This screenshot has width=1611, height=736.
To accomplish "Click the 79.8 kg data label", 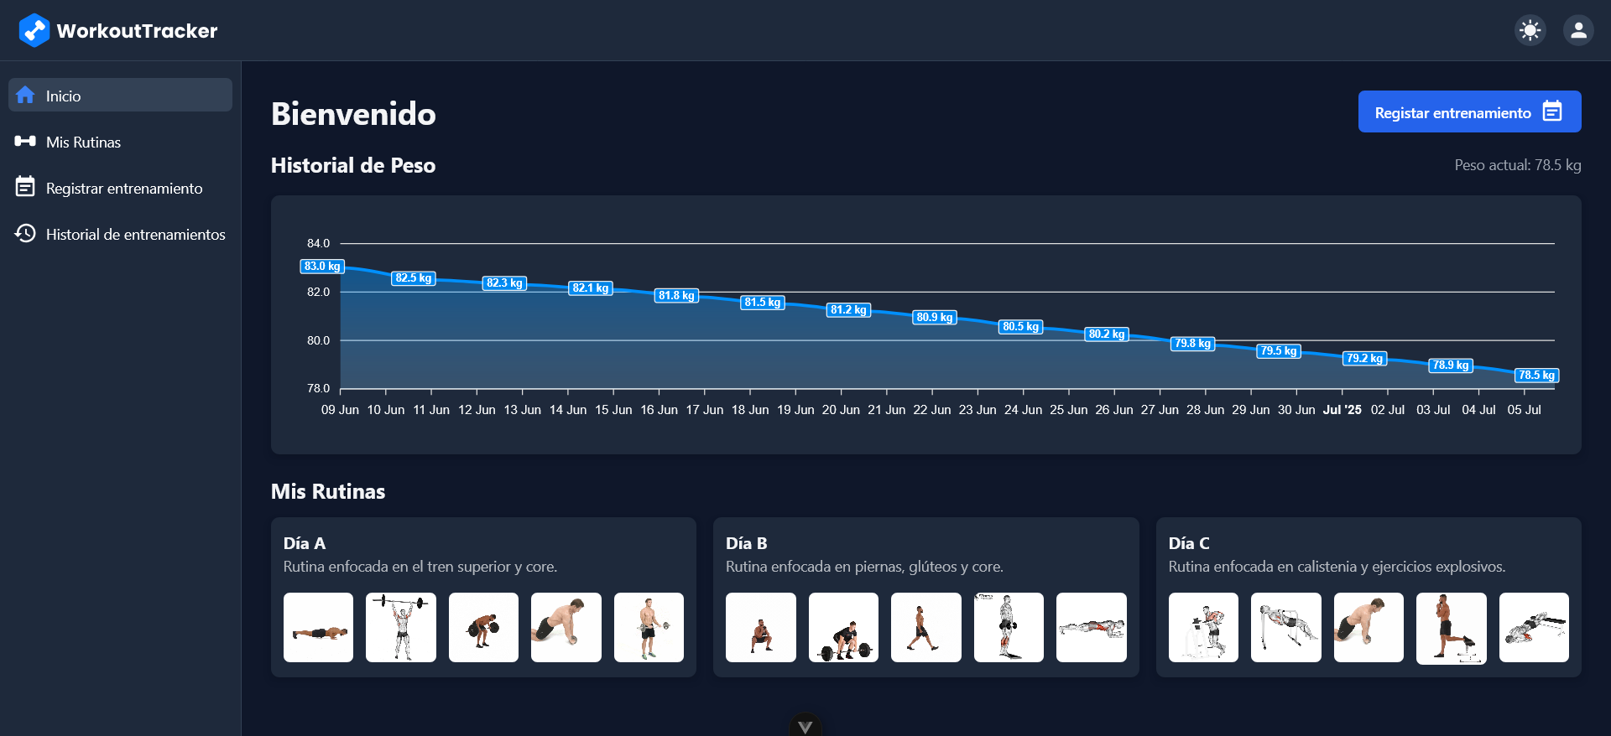I will coord(1192,343).
